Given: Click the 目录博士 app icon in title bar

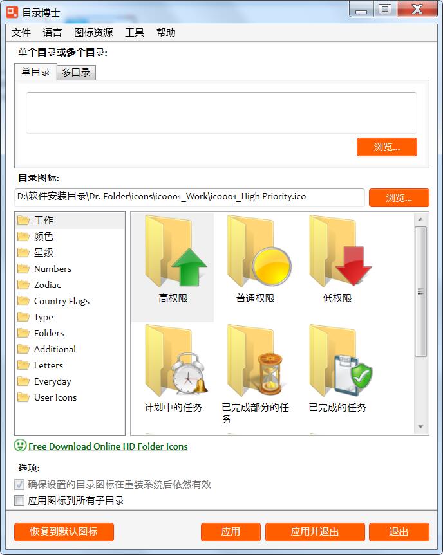Looking at the screenshot, I should [x=12, y=12].
